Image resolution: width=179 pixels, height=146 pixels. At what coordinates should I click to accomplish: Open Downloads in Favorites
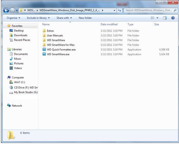[x=21, y=35]
